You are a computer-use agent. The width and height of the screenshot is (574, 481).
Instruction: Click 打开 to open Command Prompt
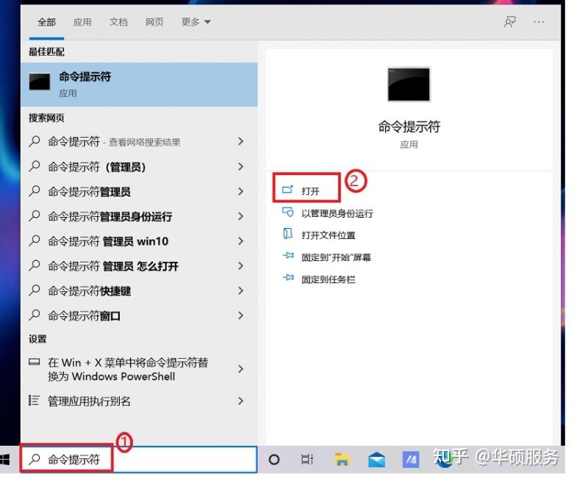(x=310, y=191)
